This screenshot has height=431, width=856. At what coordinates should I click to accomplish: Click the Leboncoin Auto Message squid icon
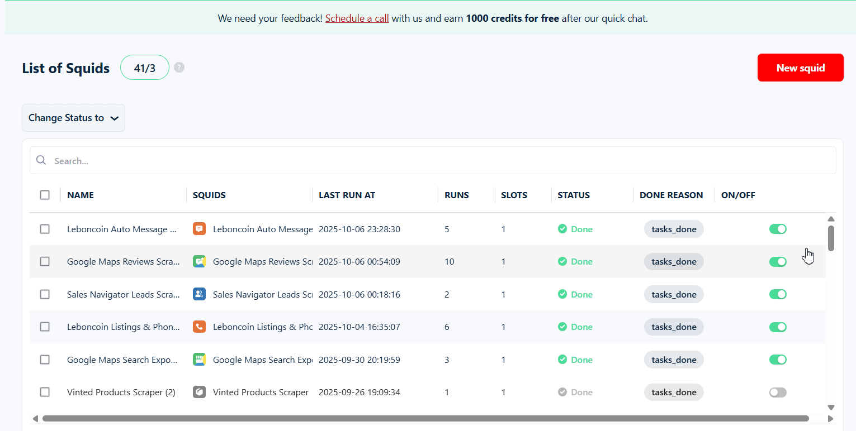click(199, 229)
